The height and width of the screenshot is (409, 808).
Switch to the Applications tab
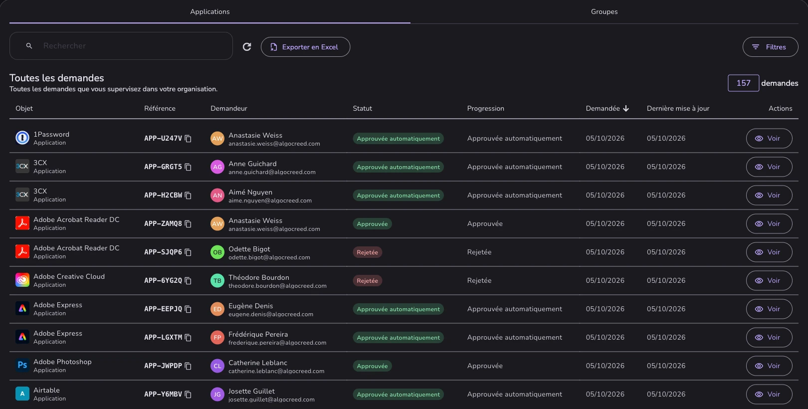coord(210,11)
